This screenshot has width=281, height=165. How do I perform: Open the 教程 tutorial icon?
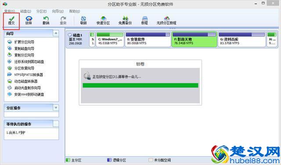click(144, 18)
